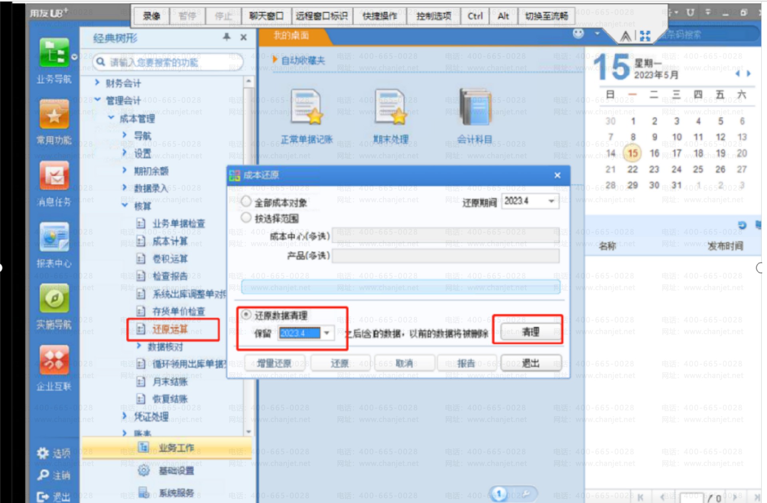Open 还原期间 dropdown

click(x=551, y=201)
